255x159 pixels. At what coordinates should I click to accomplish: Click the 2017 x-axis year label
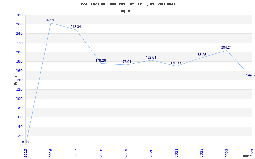point(76,153)
